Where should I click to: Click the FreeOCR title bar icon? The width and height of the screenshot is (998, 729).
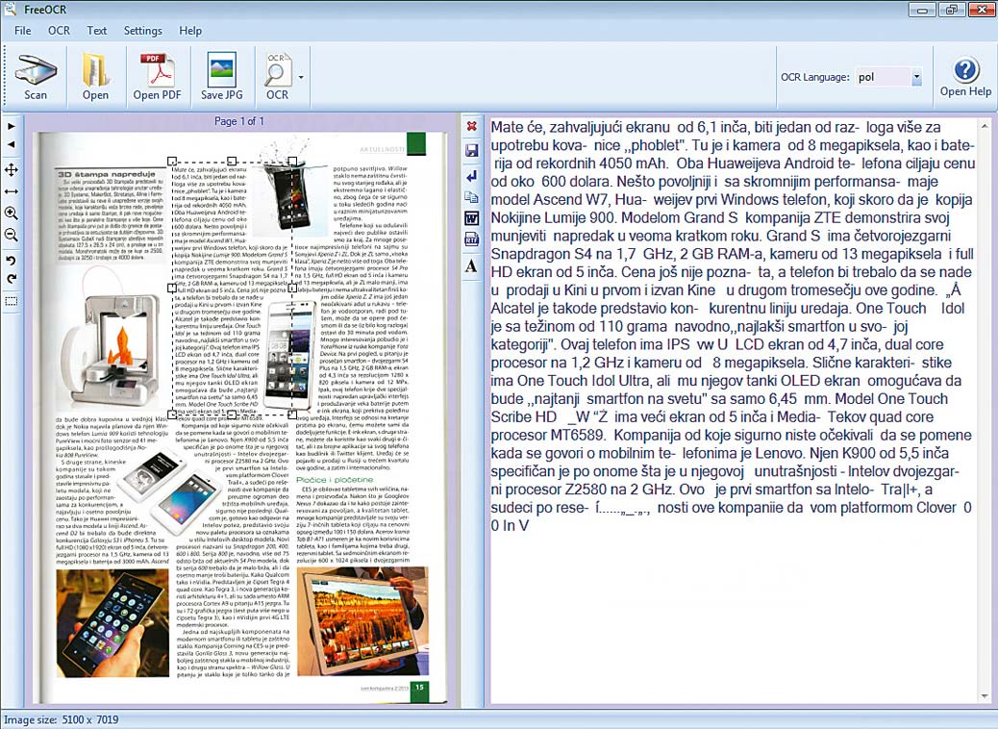9,9
